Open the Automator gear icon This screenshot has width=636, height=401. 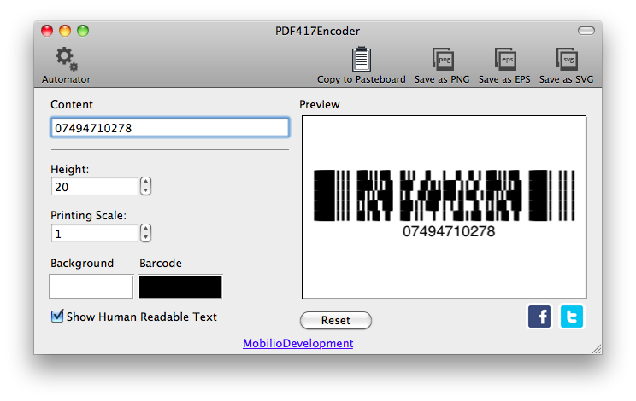tap(67, 59)
